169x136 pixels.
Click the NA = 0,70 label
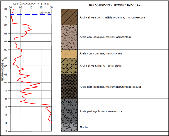pyautogui.click(x=45, y=13)
